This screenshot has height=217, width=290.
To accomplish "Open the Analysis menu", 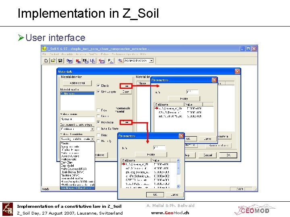I will 81,54.
